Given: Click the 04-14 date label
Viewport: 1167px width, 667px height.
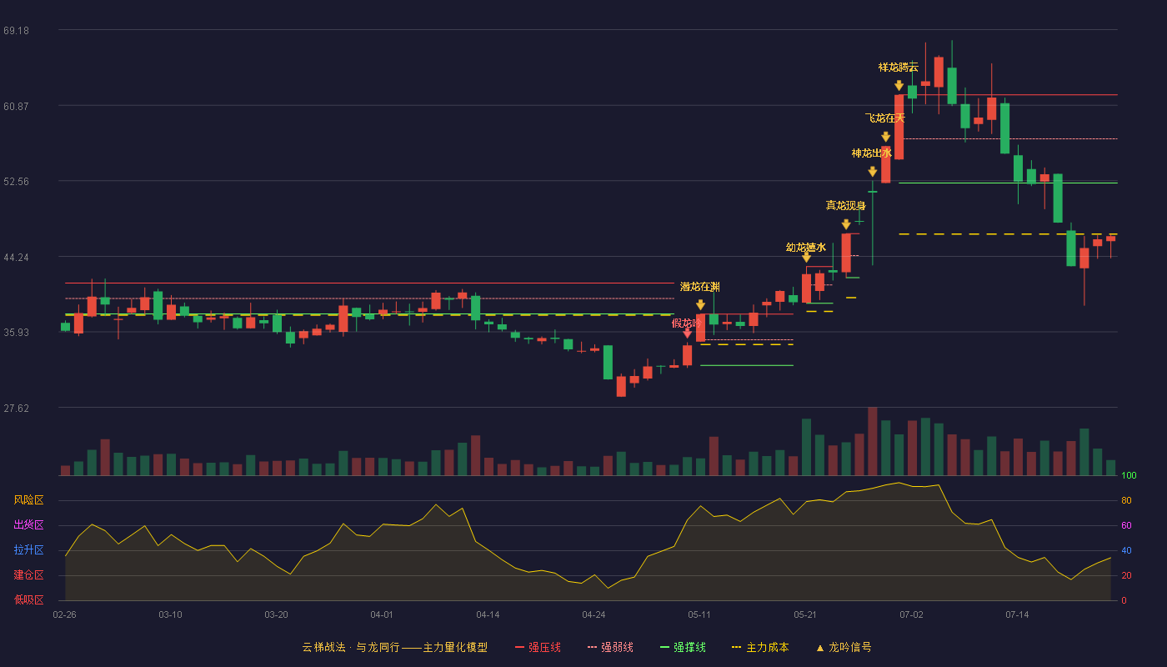Looking at the screenshot, I should [488, 614].
